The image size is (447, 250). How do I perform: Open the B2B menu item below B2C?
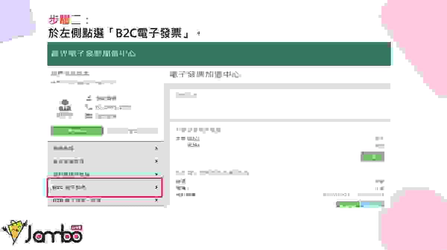tap(105, 201)
